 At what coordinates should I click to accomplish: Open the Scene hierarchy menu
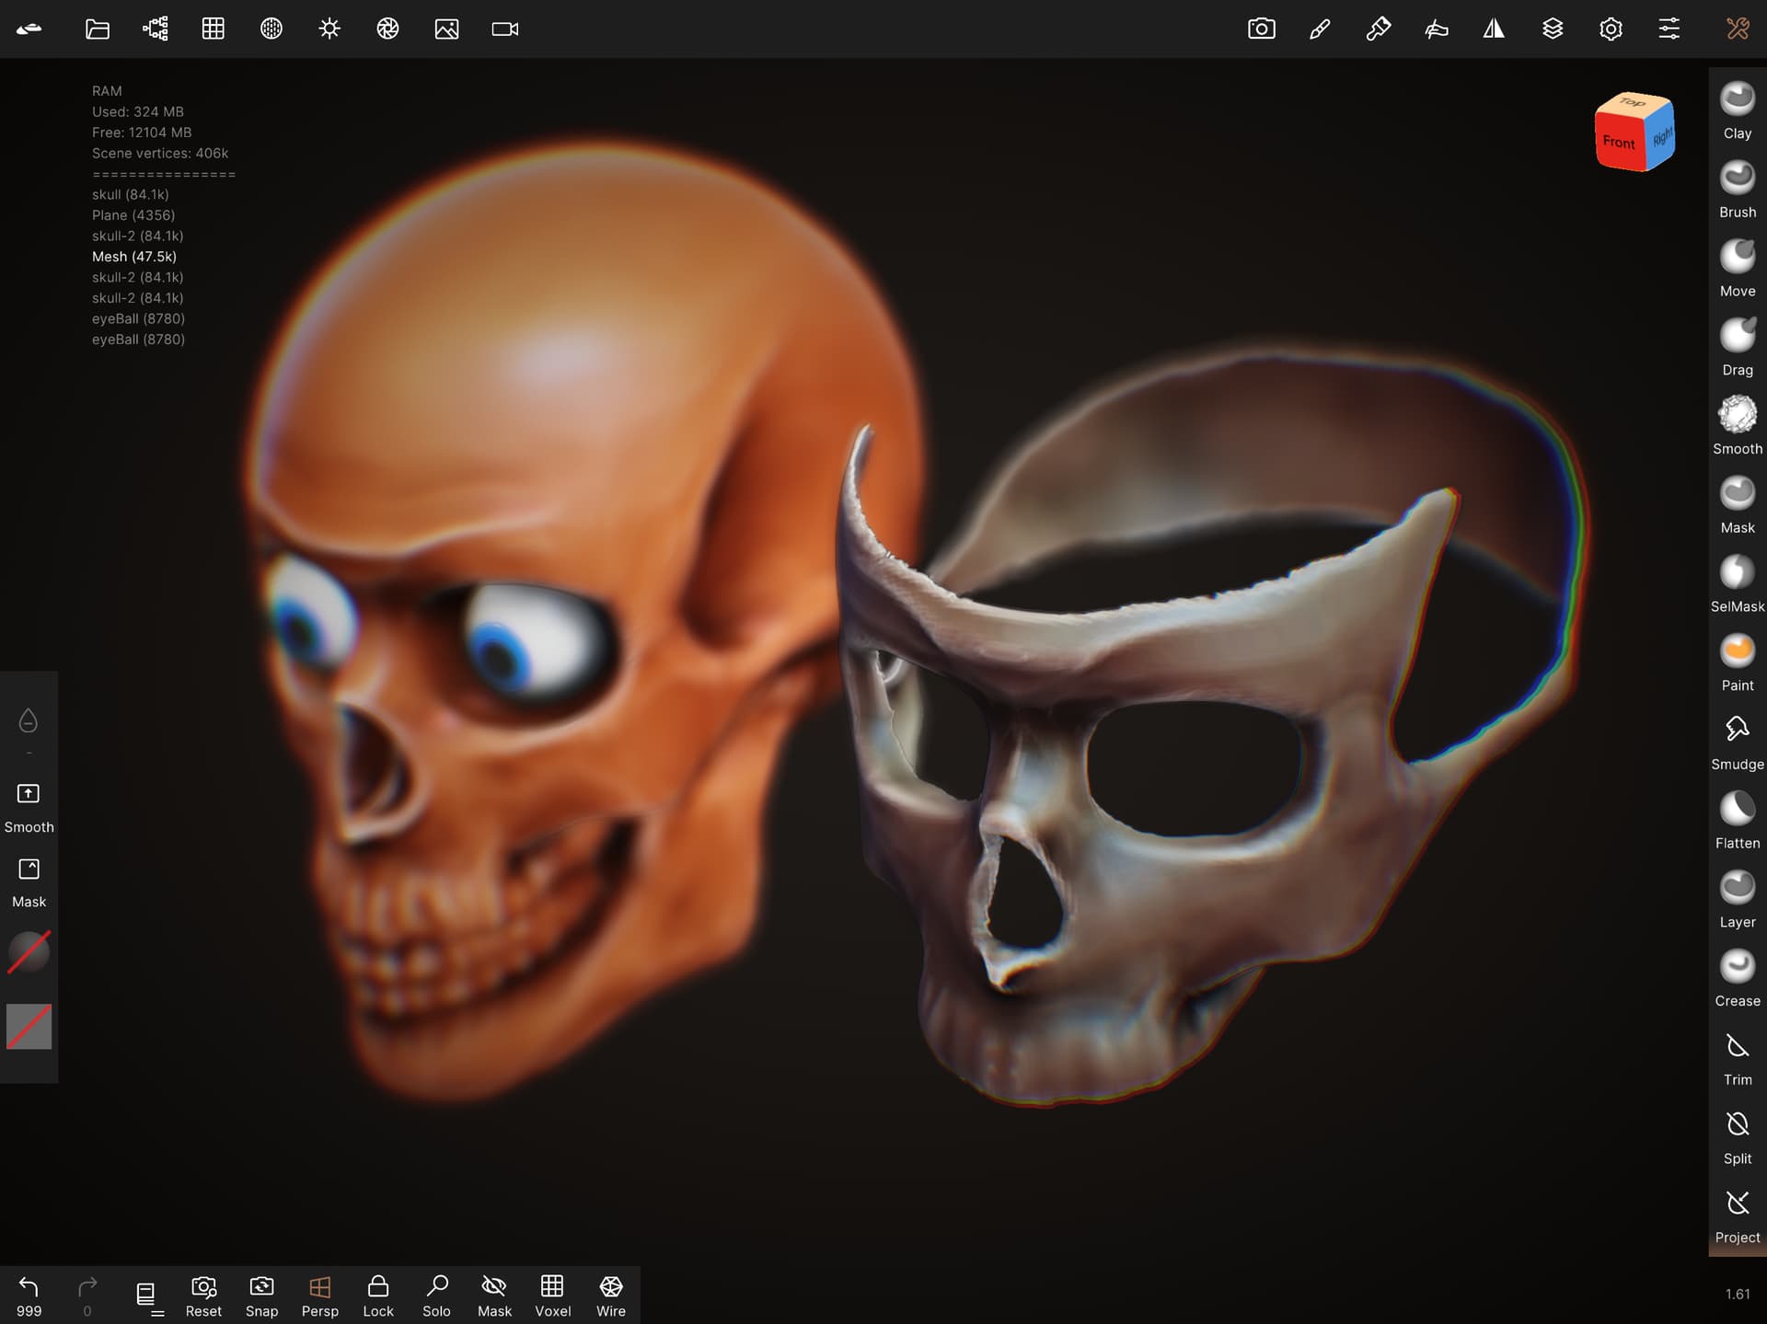tap(155, 29)
